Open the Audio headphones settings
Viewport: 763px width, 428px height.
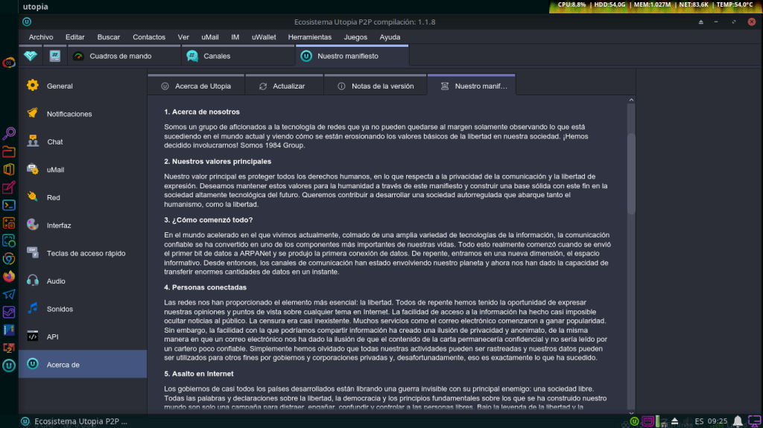point(33,281)
